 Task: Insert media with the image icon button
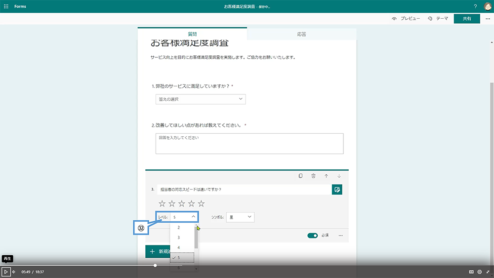coord(337,190)
